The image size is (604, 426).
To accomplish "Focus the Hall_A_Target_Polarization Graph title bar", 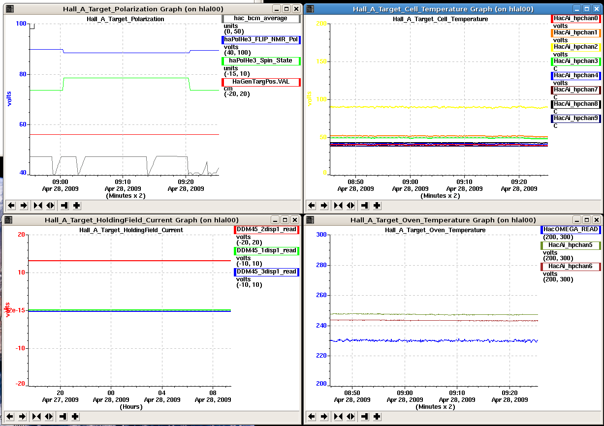I will [x=143, y=9].
